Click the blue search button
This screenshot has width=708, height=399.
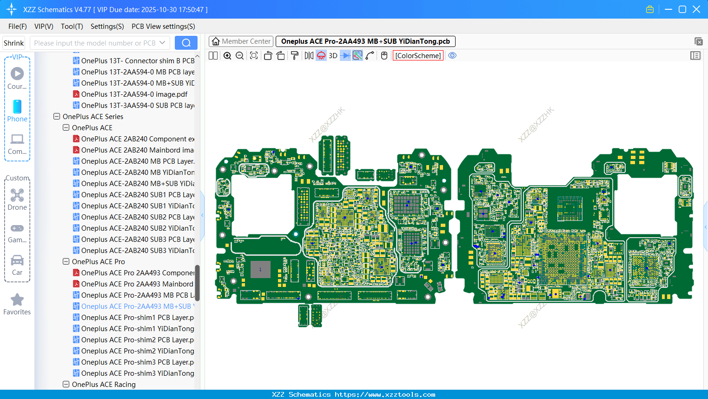pyautogui.click(x=186, y=43)
